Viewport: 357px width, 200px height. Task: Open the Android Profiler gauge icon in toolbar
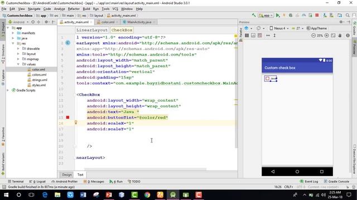pos(303,15)
